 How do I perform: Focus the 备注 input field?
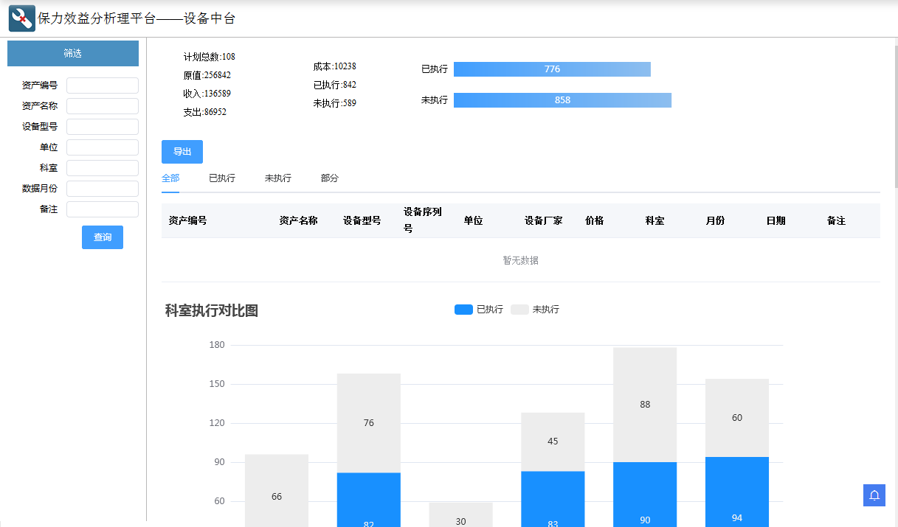[x=103, y=209]
